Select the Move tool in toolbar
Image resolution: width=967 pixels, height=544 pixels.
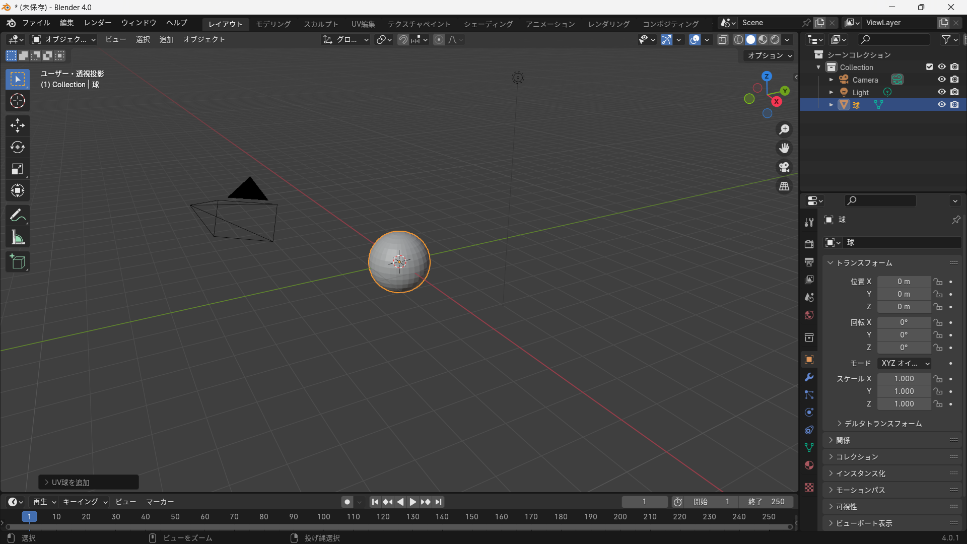tap(18, 125)
